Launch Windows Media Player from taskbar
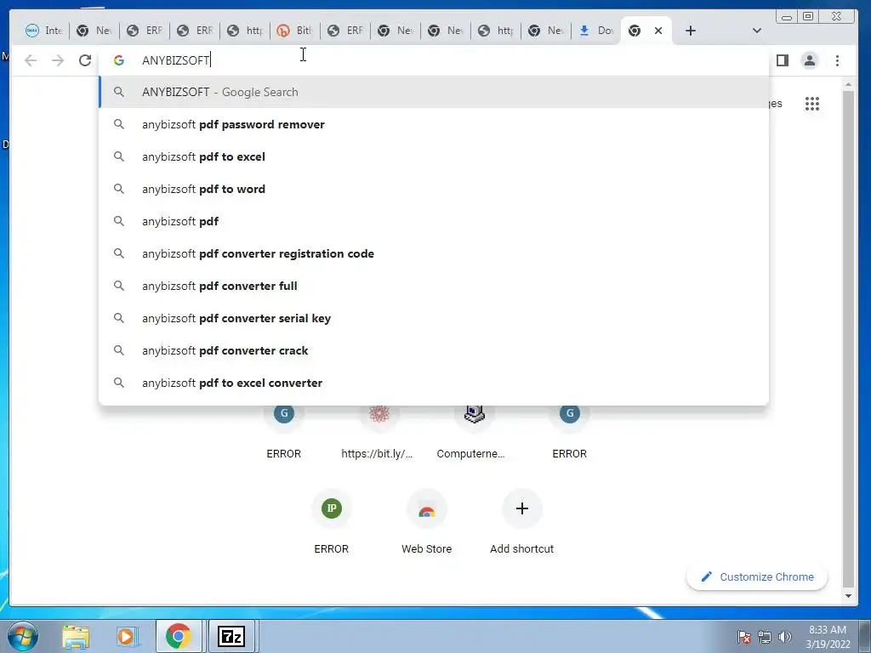Screen dimensions: 871x653 coord(126,636)
